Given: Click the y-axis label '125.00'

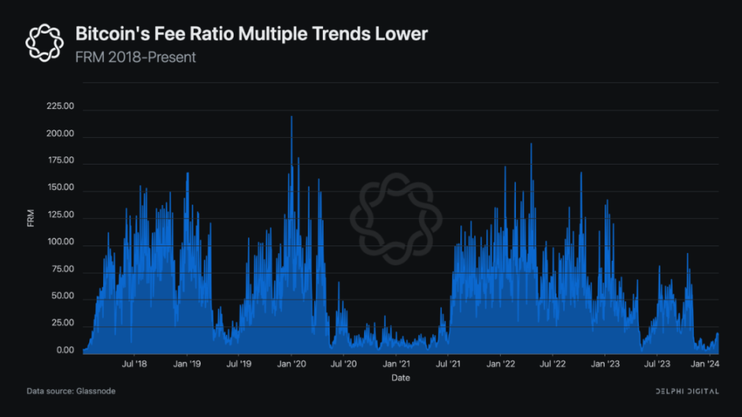Looking at the screenshot, I should [x=60, y=215].
